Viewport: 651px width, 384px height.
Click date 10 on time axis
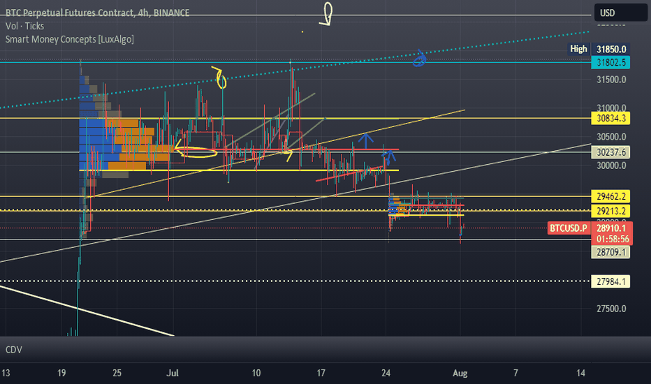[x=256, y=374]
